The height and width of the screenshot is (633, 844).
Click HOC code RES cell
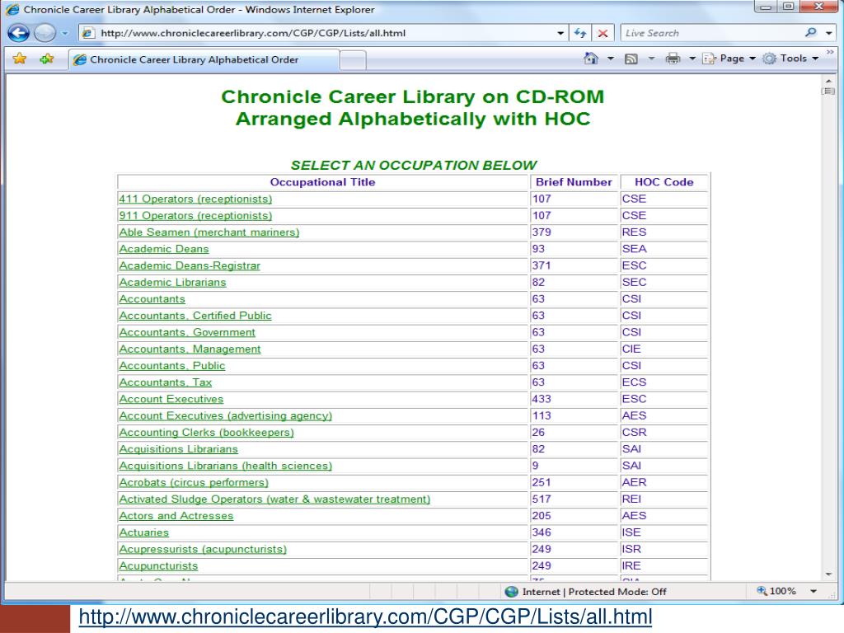tap(663, 232)
